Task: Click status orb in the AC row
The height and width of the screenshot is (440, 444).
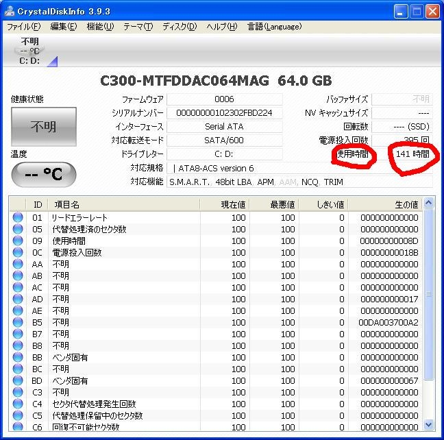Action: (x=18, y=287)
